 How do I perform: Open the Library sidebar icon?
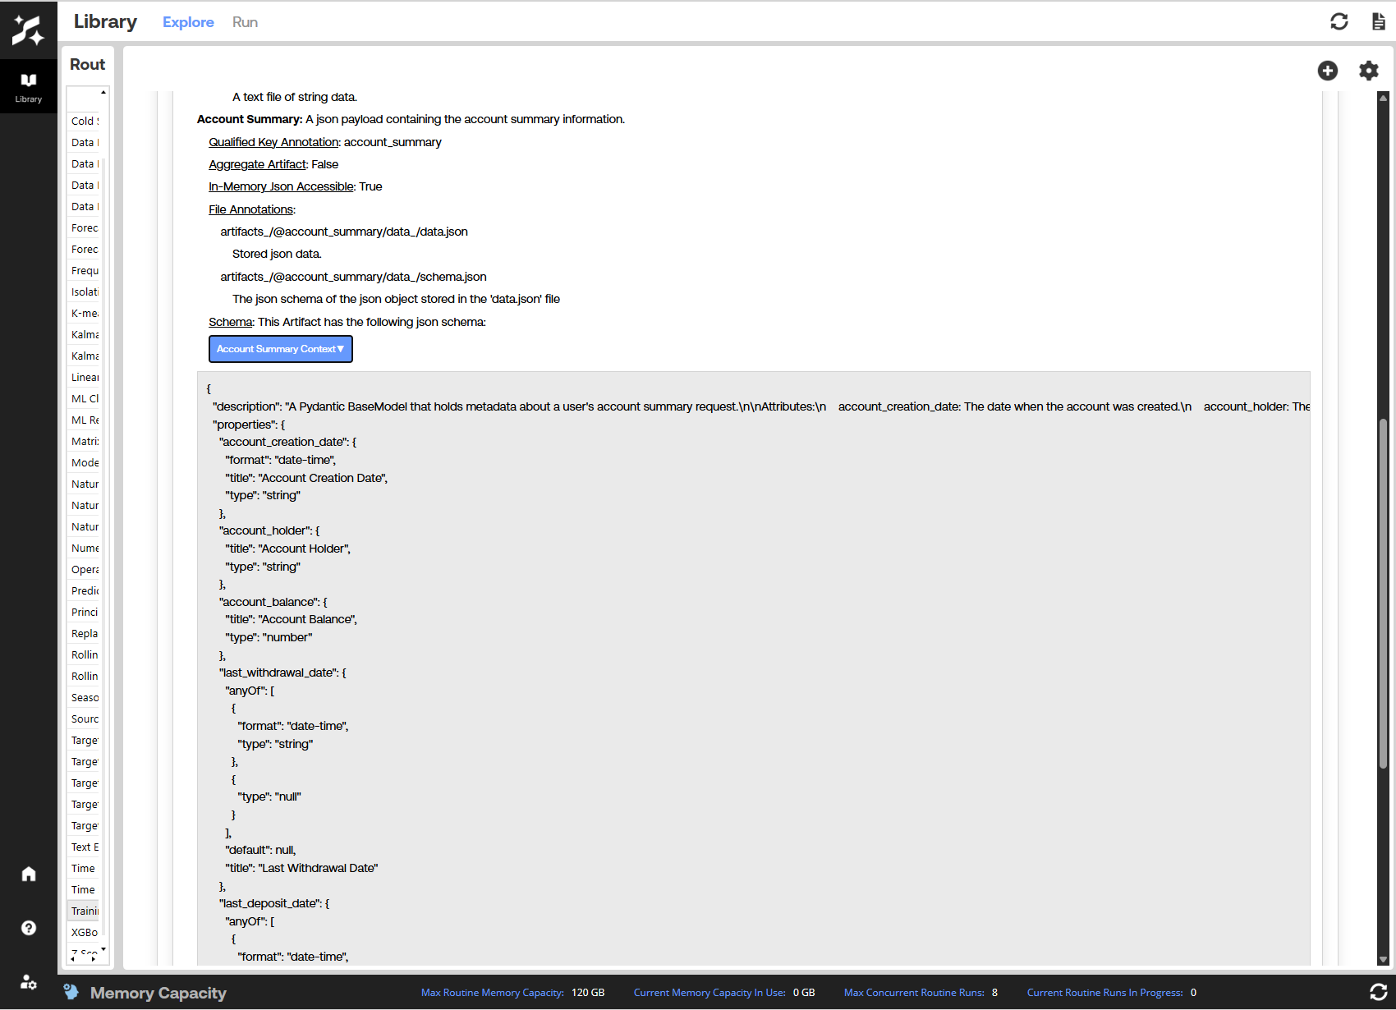point(28,86)
